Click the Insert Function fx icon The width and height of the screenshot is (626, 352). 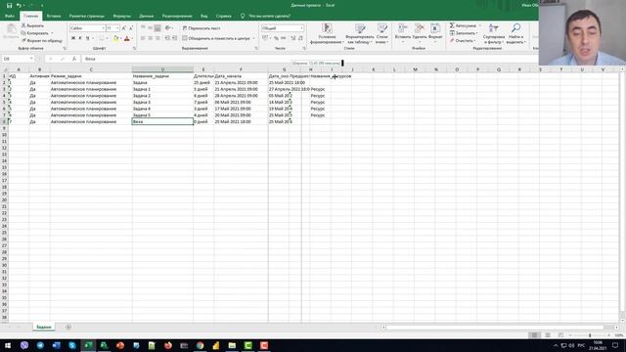tap(74, 59)
